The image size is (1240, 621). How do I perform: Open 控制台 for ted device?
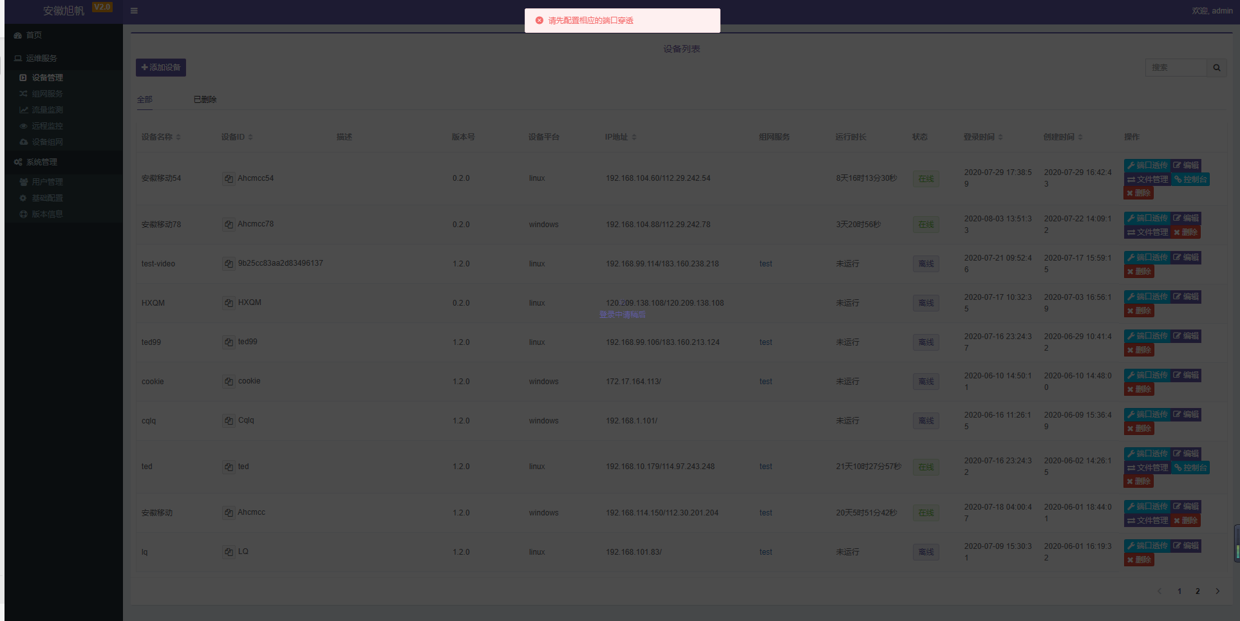[1190, 468]
